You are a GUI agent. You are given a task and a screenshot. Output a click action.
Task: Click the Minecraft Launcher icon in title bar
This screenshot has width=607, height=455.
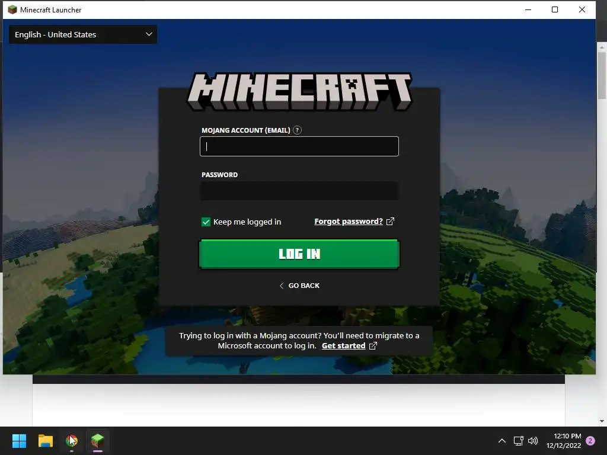click(x=12, y=9)
